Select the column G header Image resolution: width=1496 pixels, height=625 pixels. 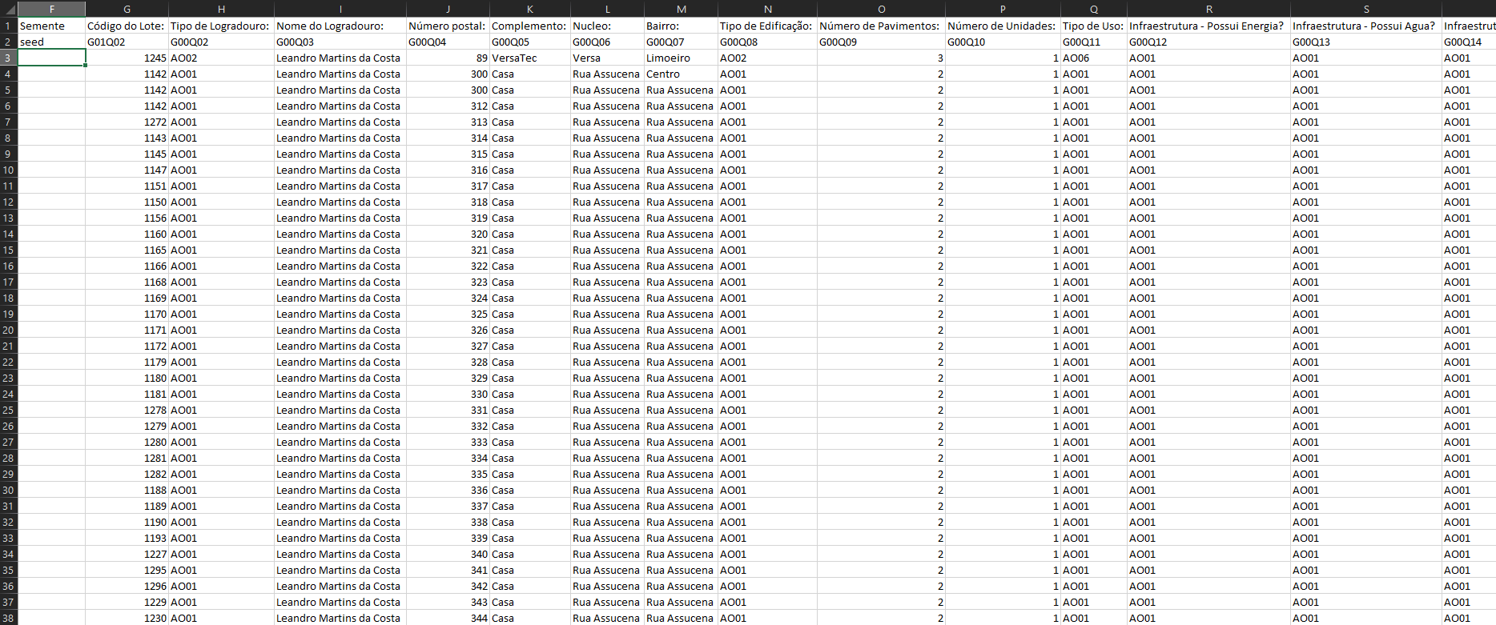(127, 9)
